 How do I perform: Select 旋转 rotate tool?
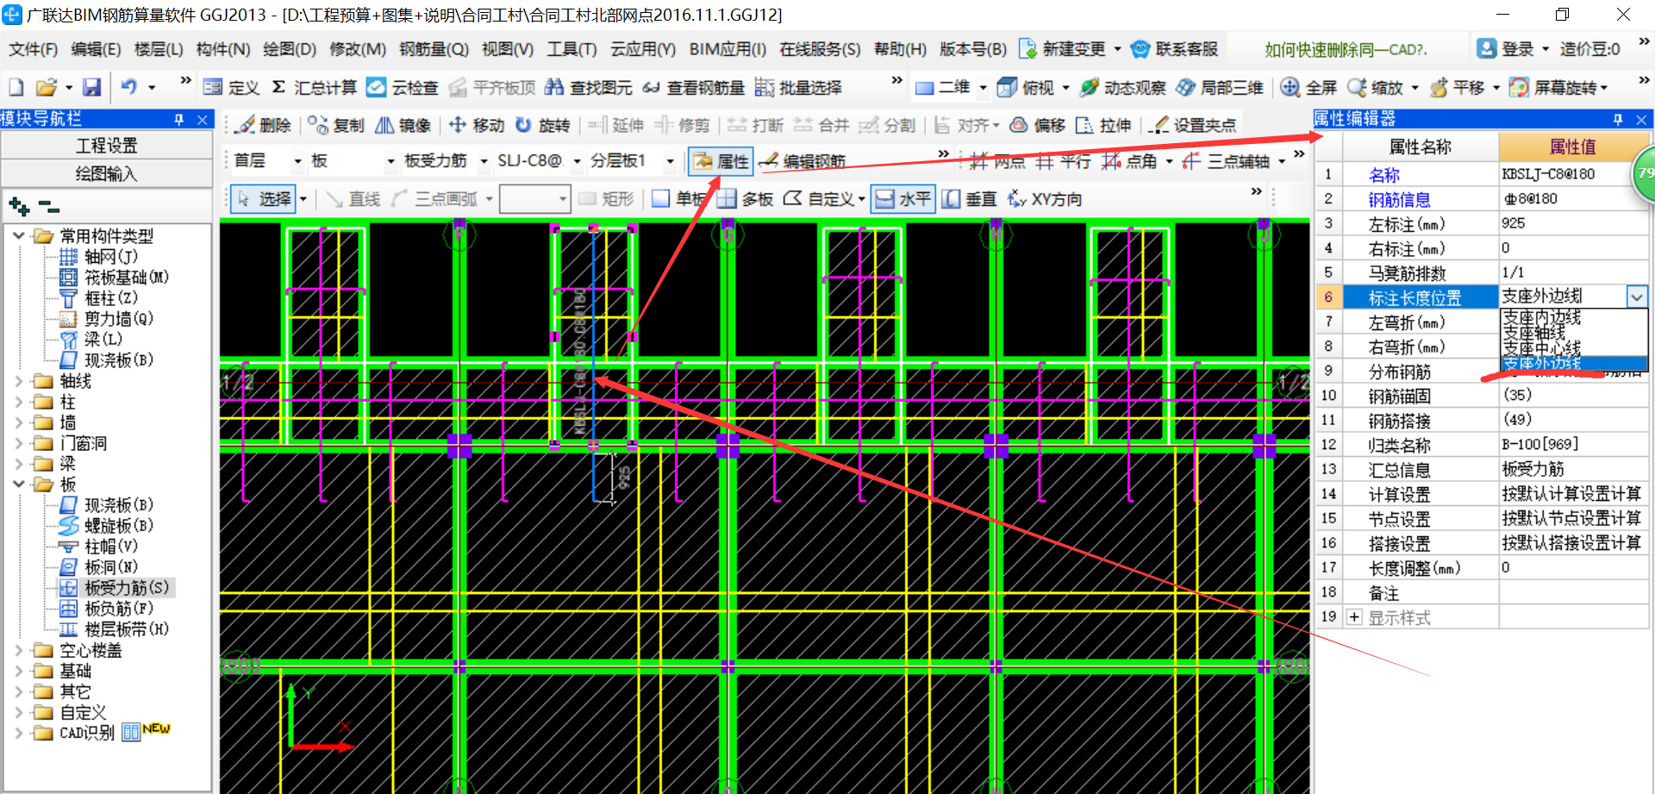click(543, 125)
